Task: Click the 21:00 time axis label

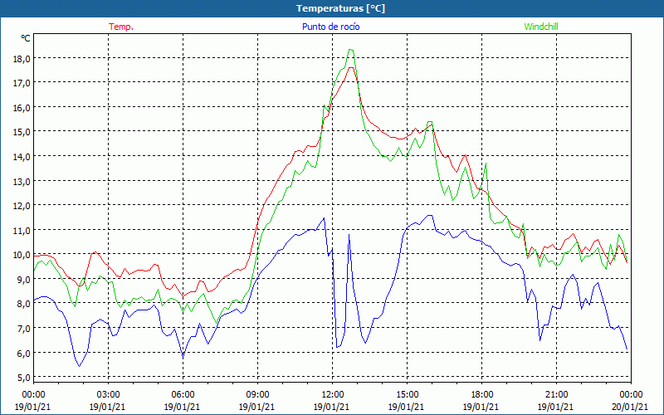Action: click(x=556, y=395)
